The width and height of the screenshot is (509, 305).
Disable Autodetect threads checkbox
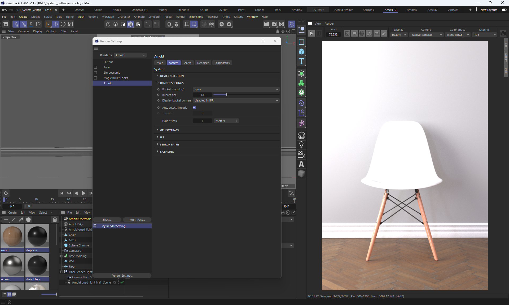[x=194, y=108]
